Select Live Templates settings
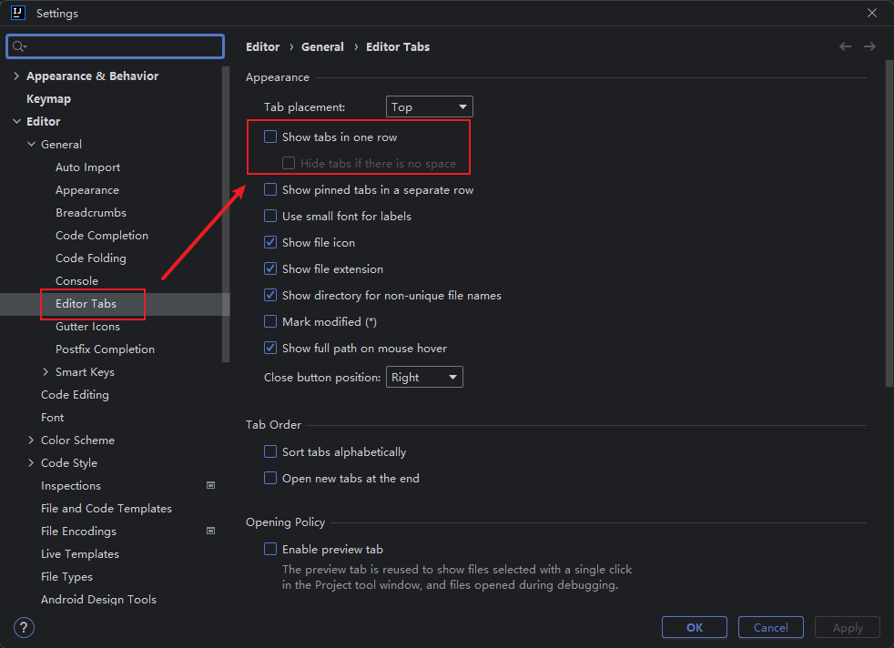The height and width of the screenshot is (648, 894). point(80,554)
